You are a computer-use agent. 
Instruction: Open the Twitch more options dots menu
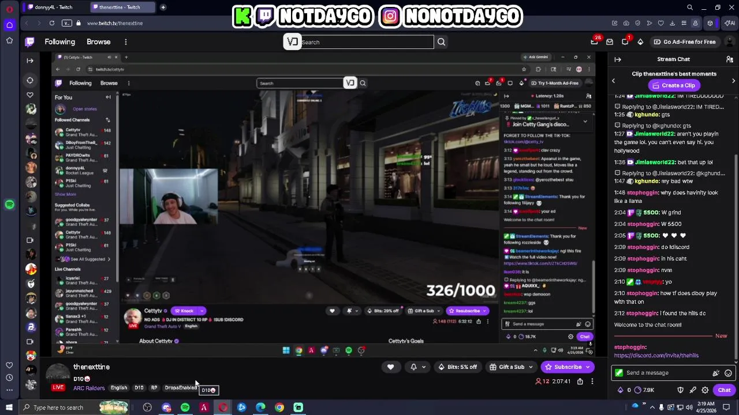coord(125,42)
